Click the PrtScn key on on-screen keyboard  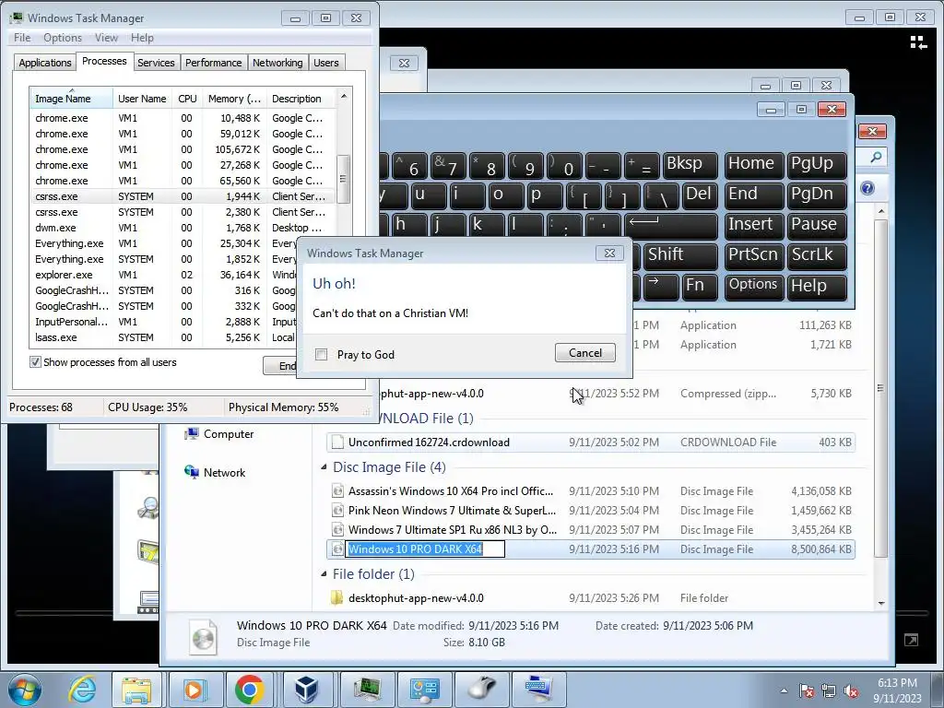754,255
